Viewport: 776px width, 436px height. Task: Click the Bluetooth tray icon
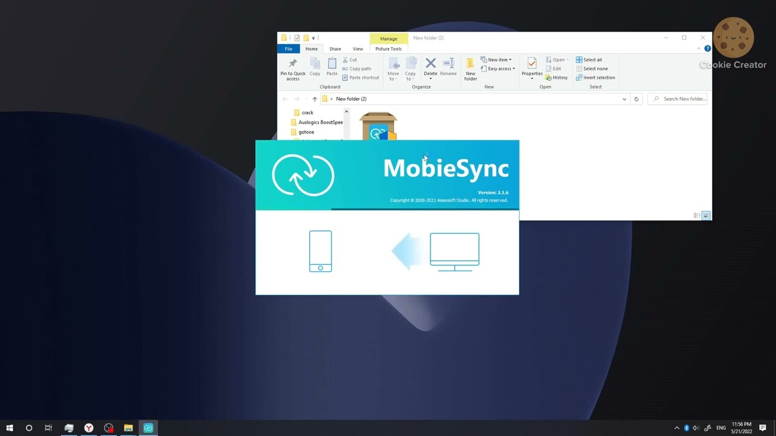(x=686, y=428)
